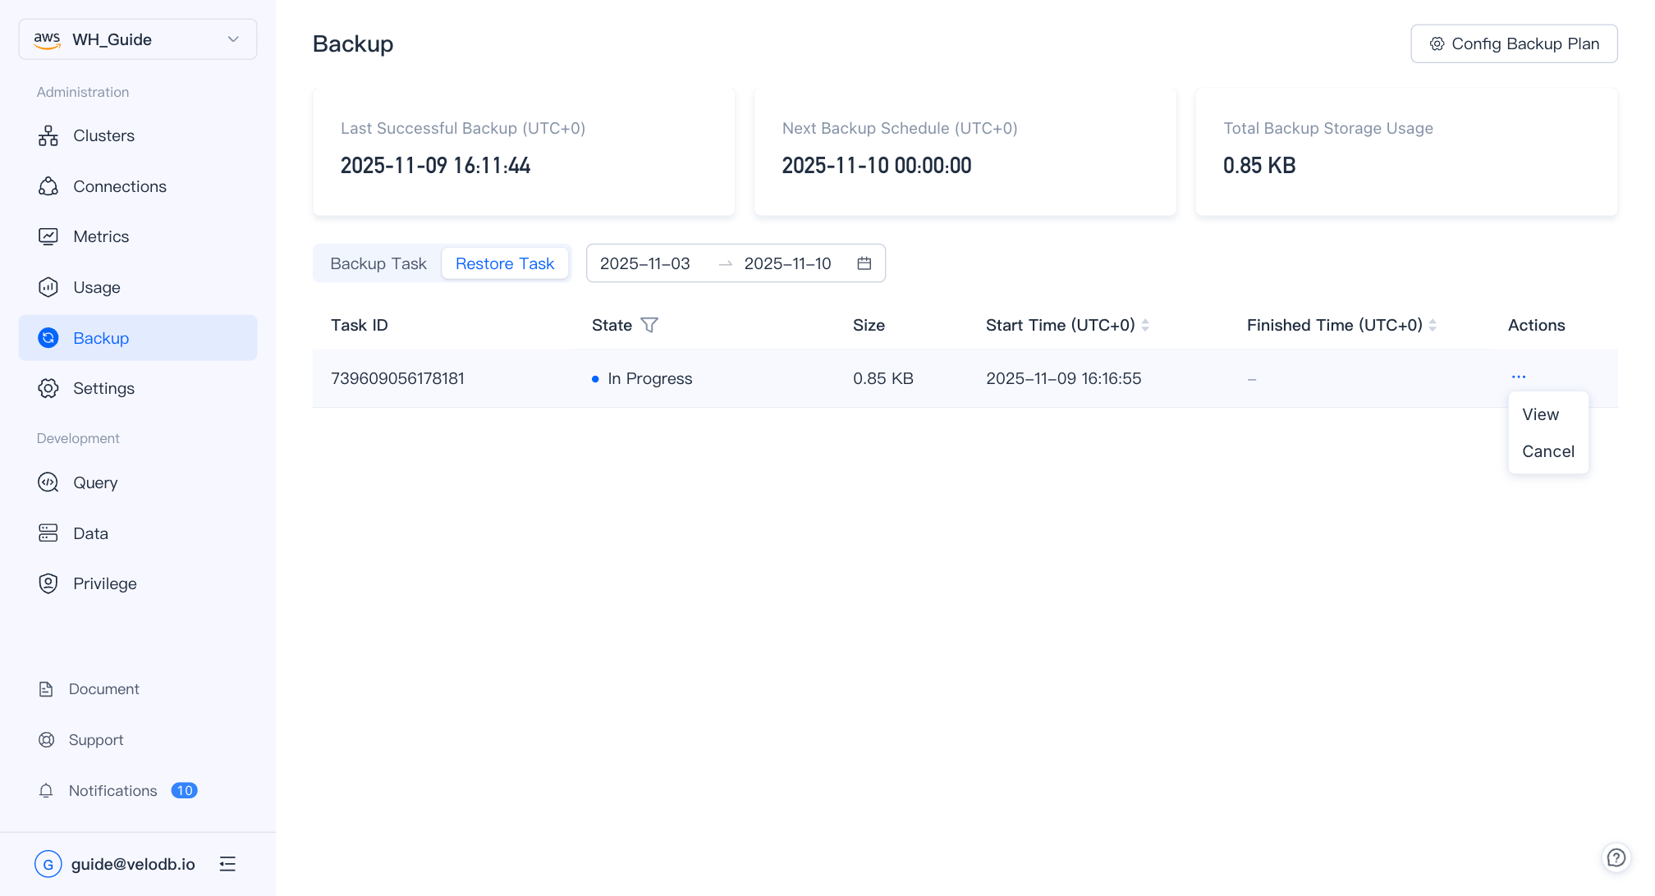
Task: Open the Notifications bell
Action: [47, 790]
